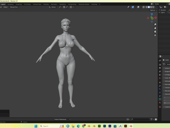Toggle proportional editing in viewport header
Viewport: 170px width, 128px height.
pos(71,7)
